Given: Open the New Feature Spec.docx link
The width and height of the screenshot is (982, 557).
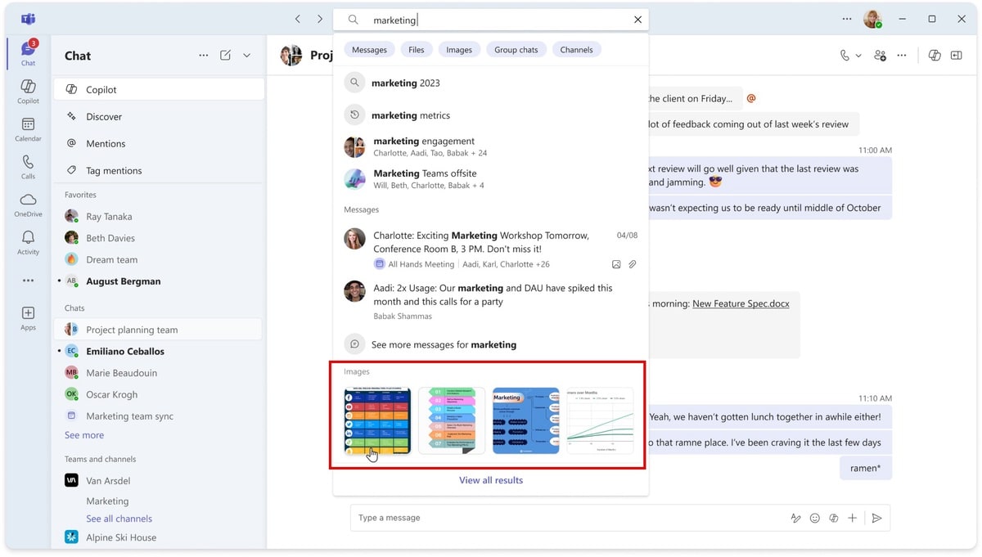Looking at the screenshot, I should (741, 303).
